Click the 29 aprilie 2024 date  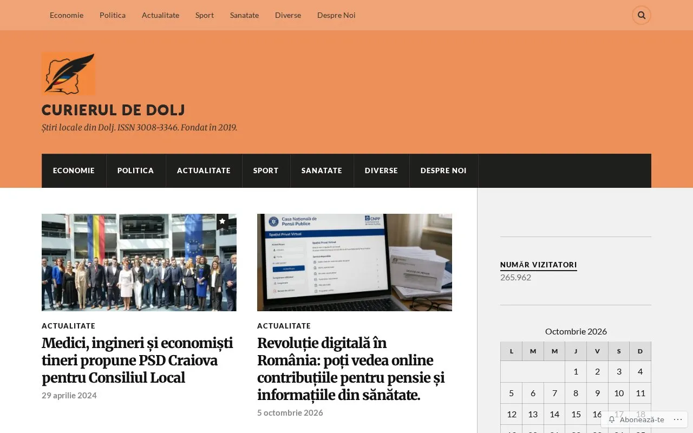pos(69,395)
